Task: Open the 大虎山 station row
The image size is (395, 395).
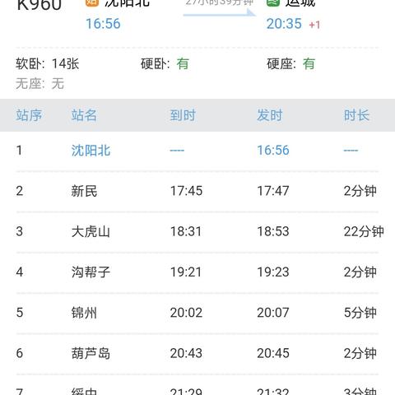Action: (x=197, y=231)
